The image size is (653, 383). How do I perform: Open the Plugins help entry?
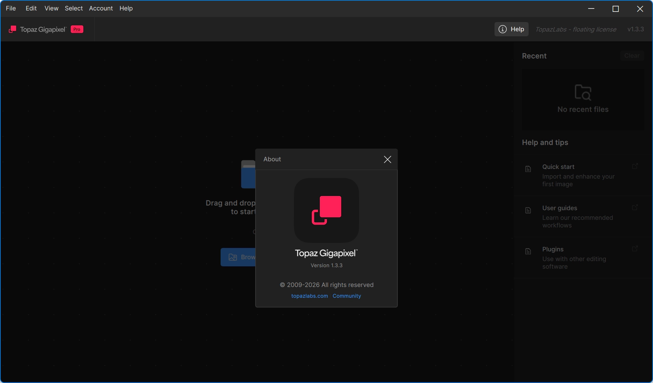coord(582,257)
